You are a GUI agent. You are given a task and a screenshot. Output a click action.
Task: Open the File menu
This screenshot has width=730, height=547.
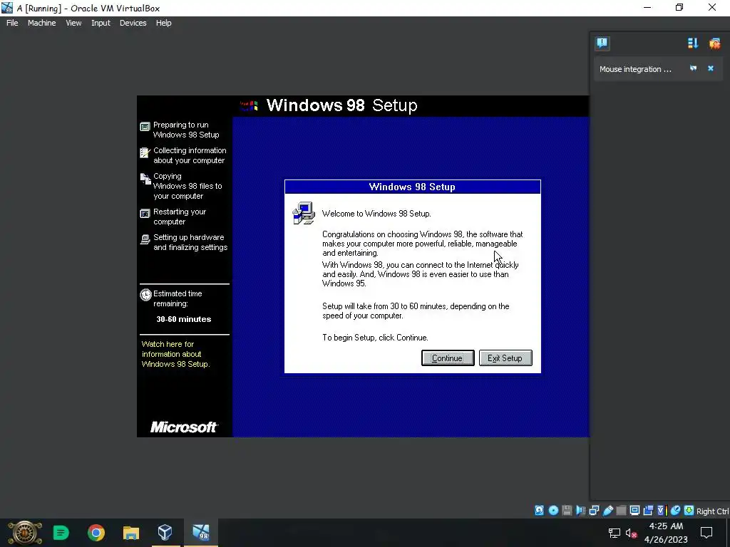coord(12,23)
